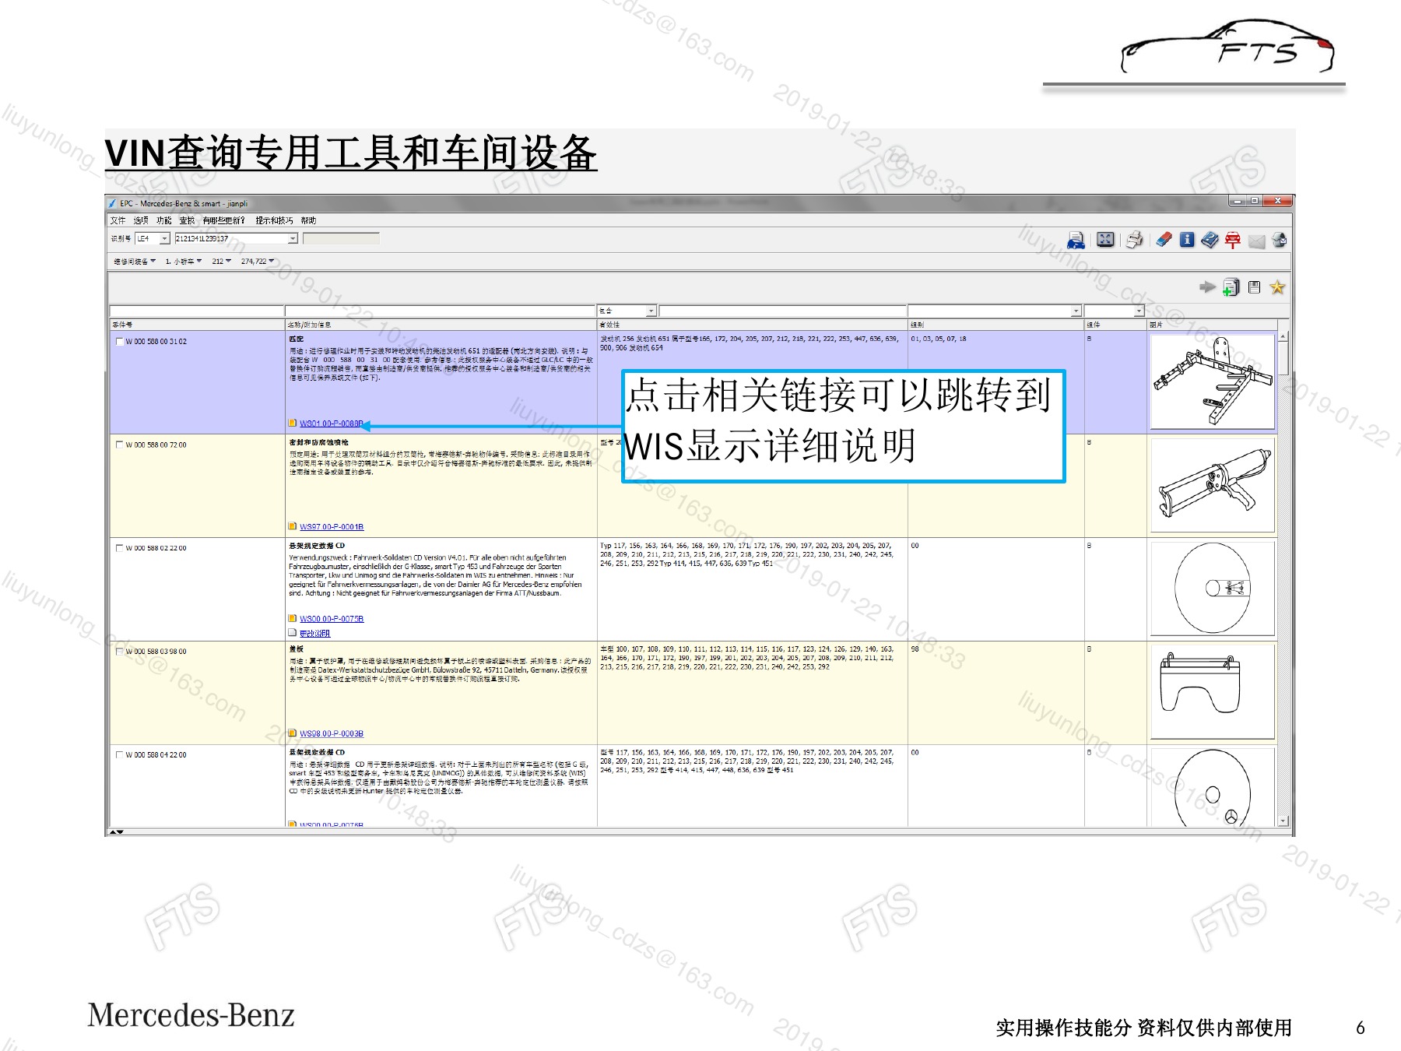Open the sealing gun thumbnail image
This screenshot has height=1051, width=1401.
(1212, 485)
